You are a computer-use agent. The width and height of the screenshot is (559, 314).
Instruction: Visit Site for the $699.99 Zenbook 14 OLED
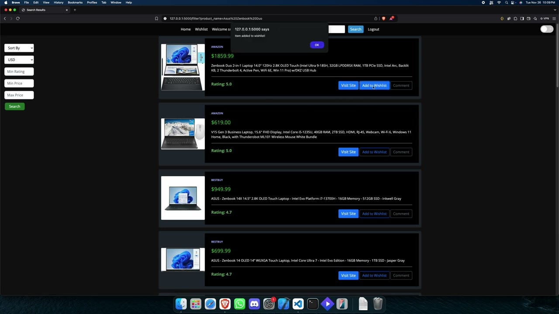click(x=348, y=276)
